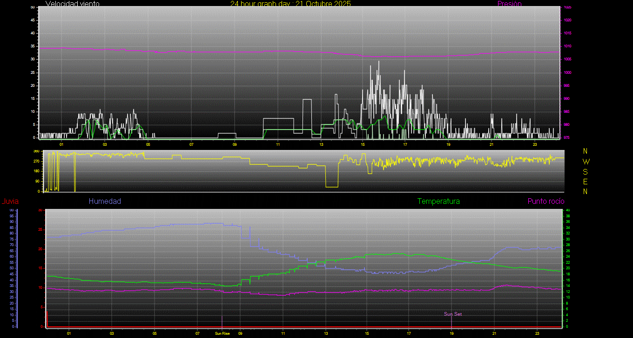This screenshot has width=633, height=338.
Task: Click the 1025 pressure axis value
Action: (567, 7)
